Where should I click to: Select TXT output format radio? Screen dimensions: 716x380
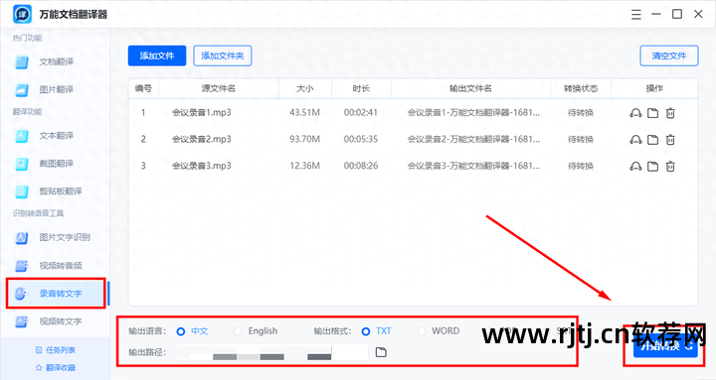point(366,331)
